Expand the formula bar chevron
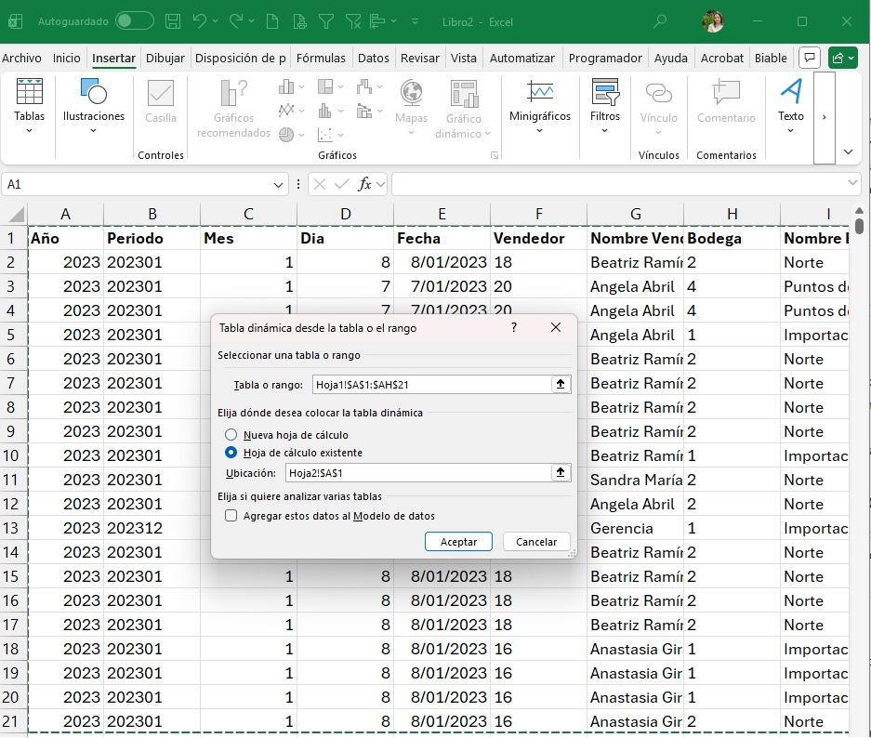The width and height of the screenshot is (871, 738). (x=854, y=184)
